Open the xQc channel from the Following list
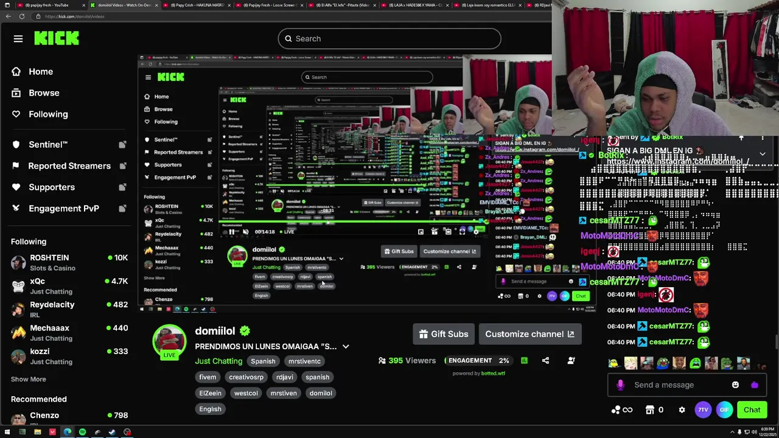This screenshot has height=438, width=779. click(69, 286)
